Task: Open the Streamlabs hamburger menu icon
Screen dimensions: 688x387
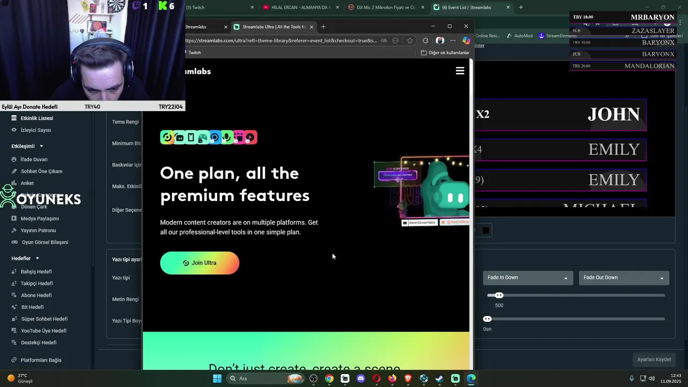Action: [x=460, y=71]
